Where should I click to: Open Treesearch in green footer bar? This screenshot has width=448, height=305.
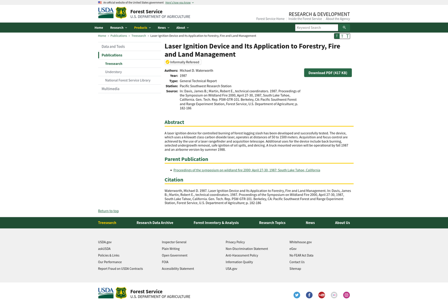(107, 223)
